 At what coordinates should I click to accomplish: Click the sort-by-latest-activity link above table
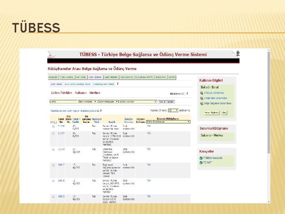75,111
